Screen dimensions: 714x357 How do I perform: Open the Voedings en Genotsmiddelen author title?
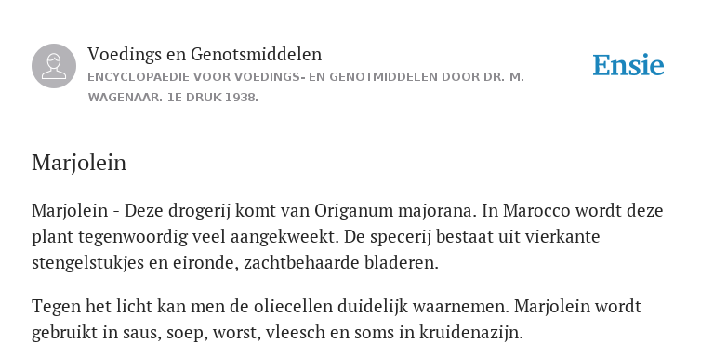point(205,54)
